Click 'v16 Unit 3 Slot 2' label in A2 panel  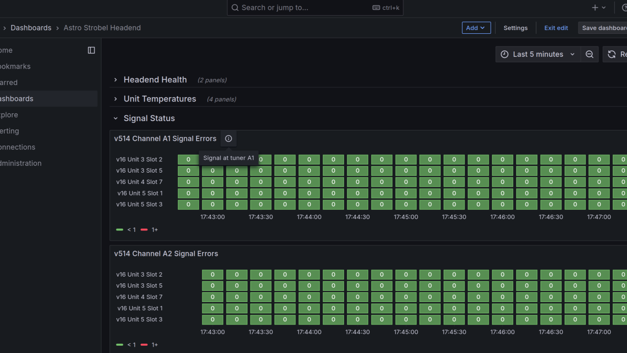pos(139,275)
